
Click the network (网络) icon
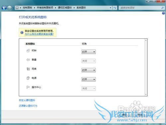(28, 69)
